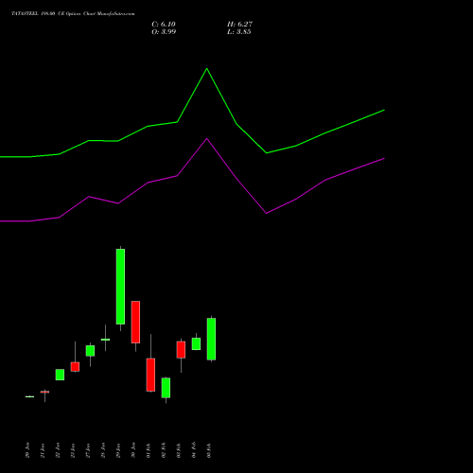Click the tallest green candle above 29 Jan
The image size is (473, 473).
[120, 287]
